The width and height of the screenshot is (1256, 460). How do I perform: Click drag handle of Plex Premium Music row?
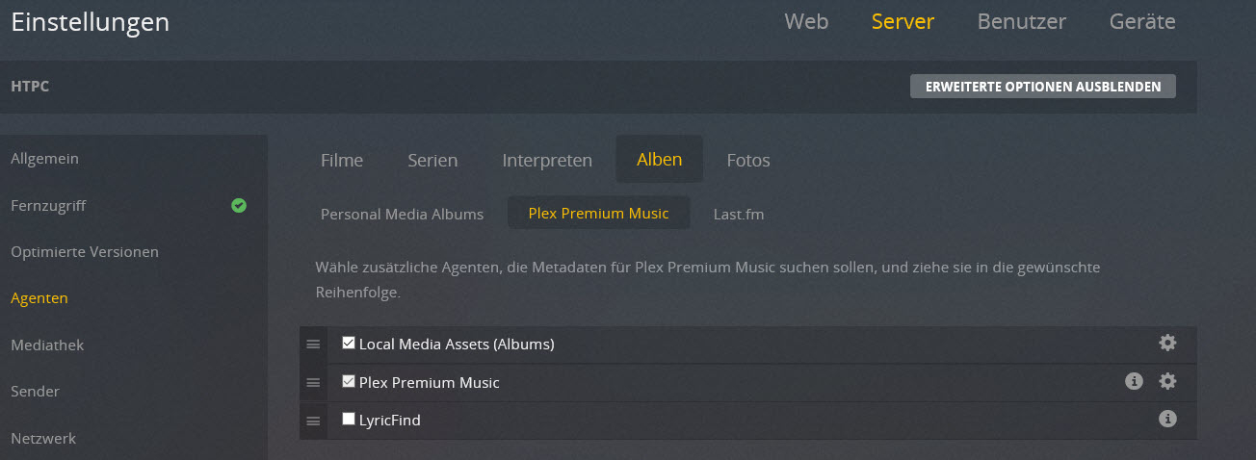pyautogui.click(x=313, y=383)
